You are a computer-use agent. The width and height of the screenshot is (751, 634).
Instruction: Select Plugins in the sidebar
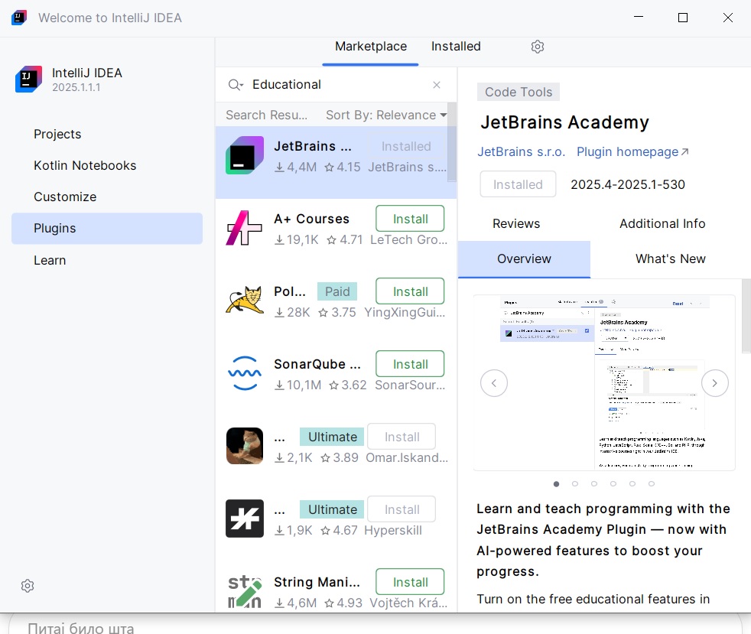tap(107, 229)
